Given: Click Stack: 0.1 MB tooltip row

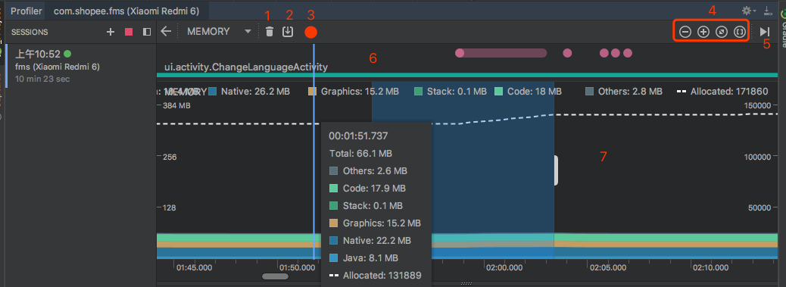Looking at the screenshot, I should (x=366, y=206).
